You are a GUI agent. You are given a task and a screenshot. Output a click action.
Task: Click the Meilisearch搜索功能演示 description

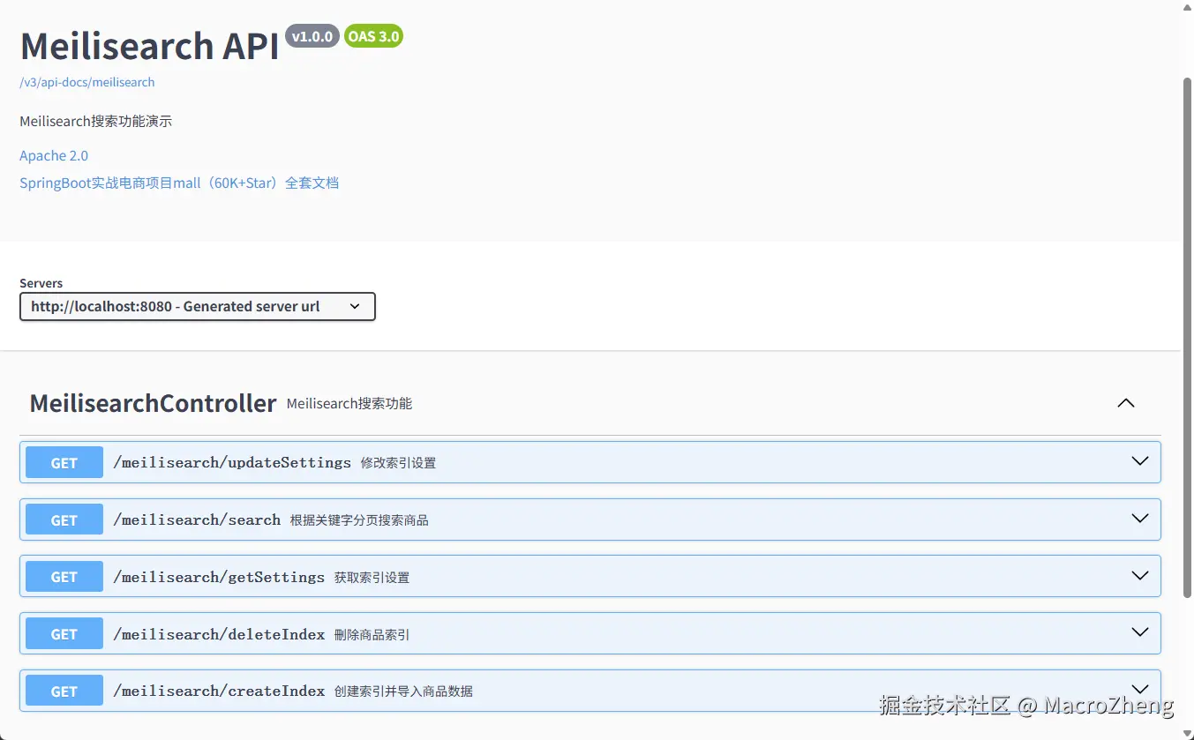point(96,122)
